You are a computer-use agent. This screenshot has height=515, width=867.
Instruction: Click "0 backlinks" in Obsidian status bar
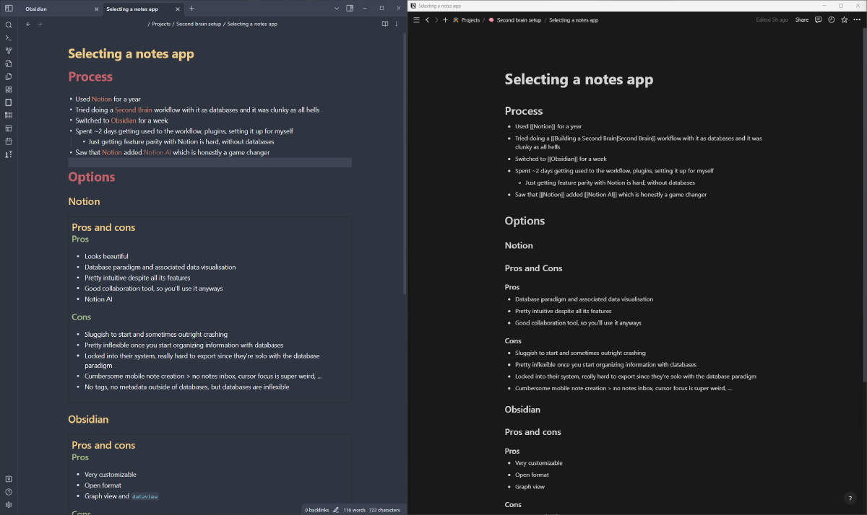click(x=316, y=510)
